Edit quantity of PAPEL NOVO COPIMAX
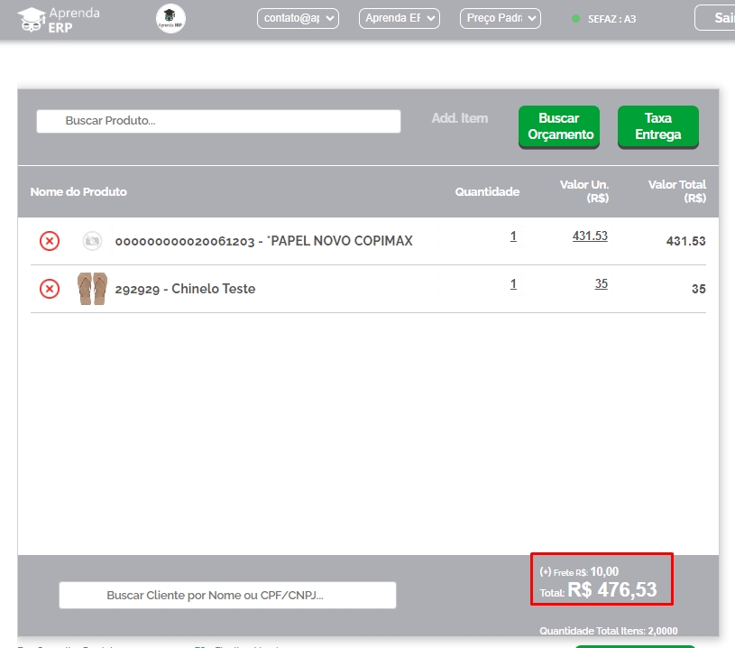The image size is (735, 648). click(513, 236)
